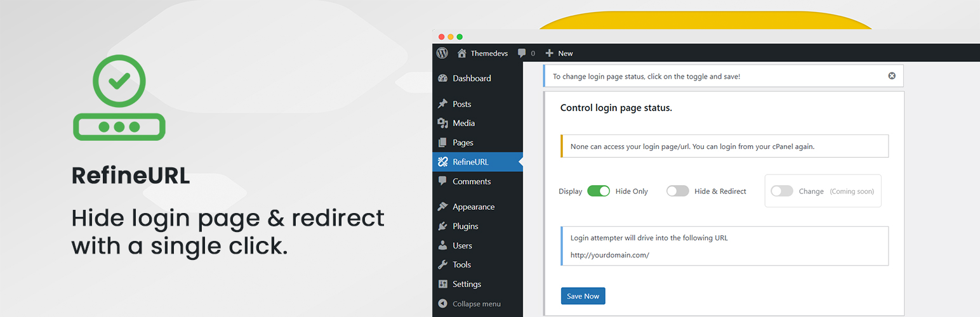
Task: Click the Collapse menu label
Action: click(x=477, y=304)
